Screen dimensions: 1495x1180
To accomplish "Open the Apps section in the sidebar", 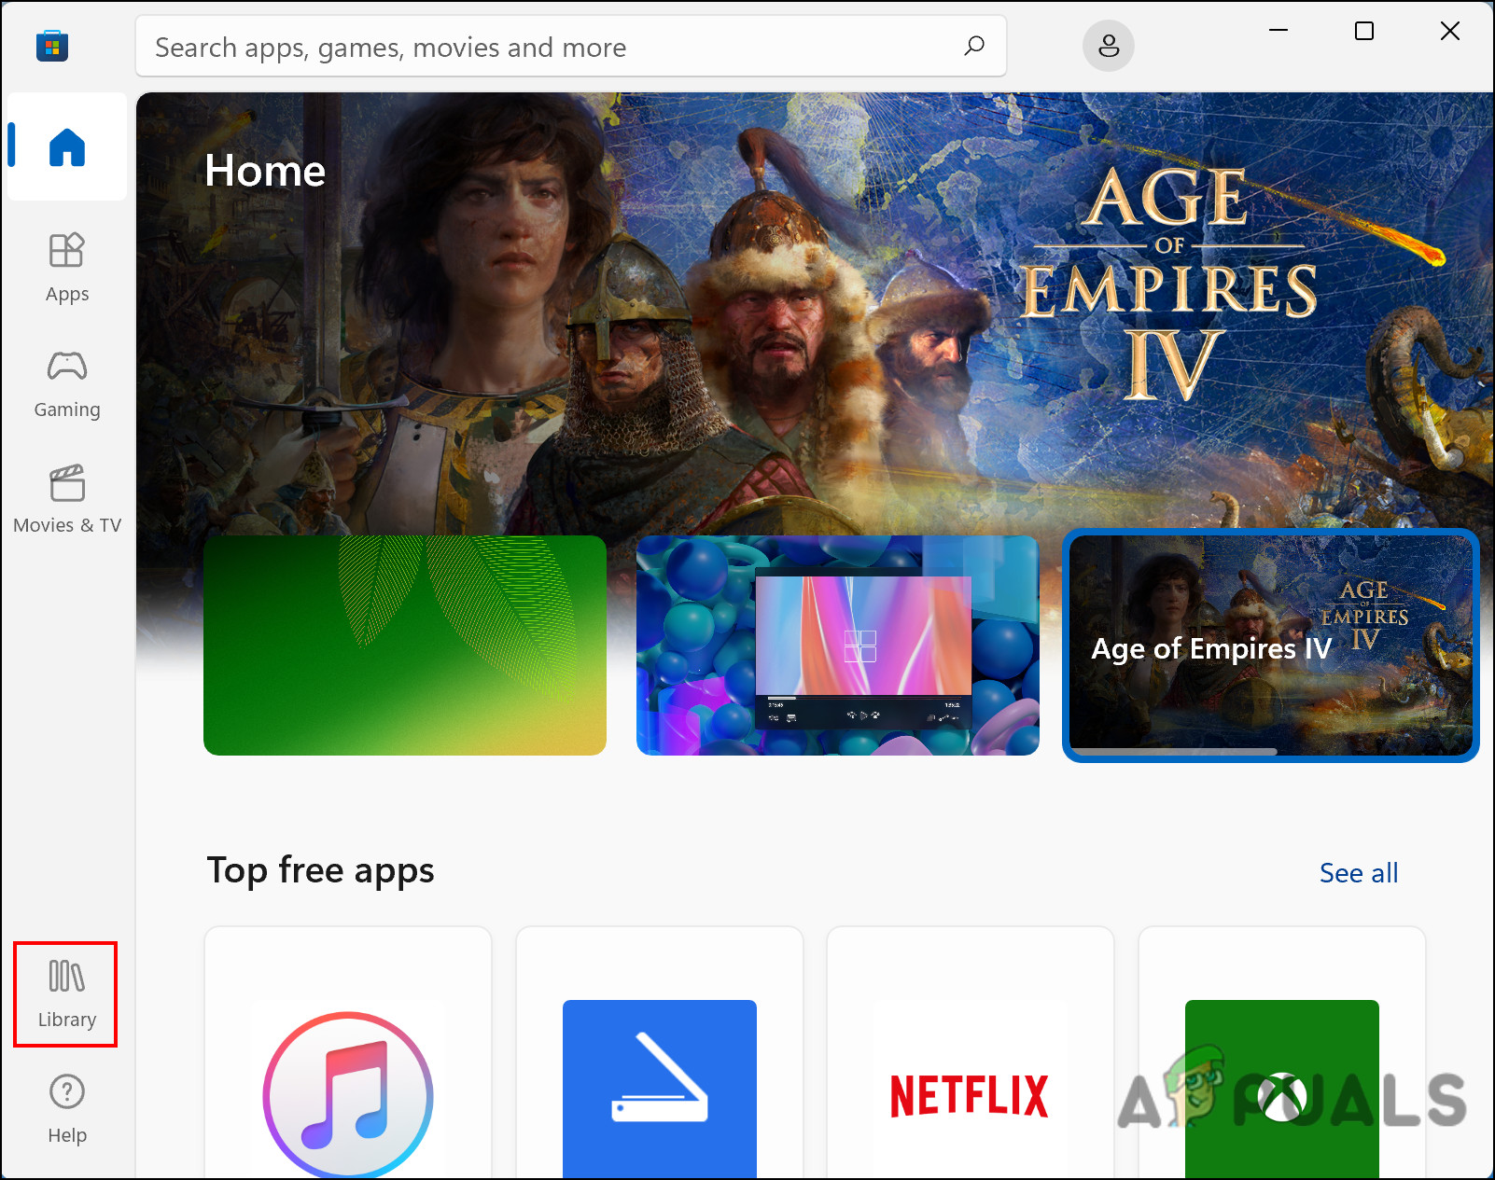I will pos(66,269).
